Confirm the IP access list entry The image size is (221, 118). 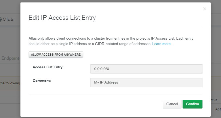click(x=192, y=104)
